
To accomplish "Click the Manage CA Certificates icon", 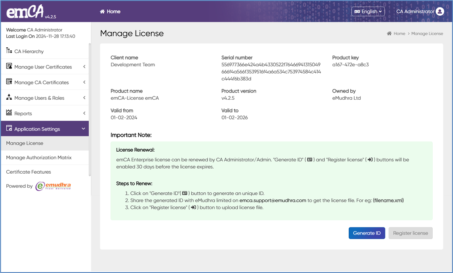I will tap(9, 82).
